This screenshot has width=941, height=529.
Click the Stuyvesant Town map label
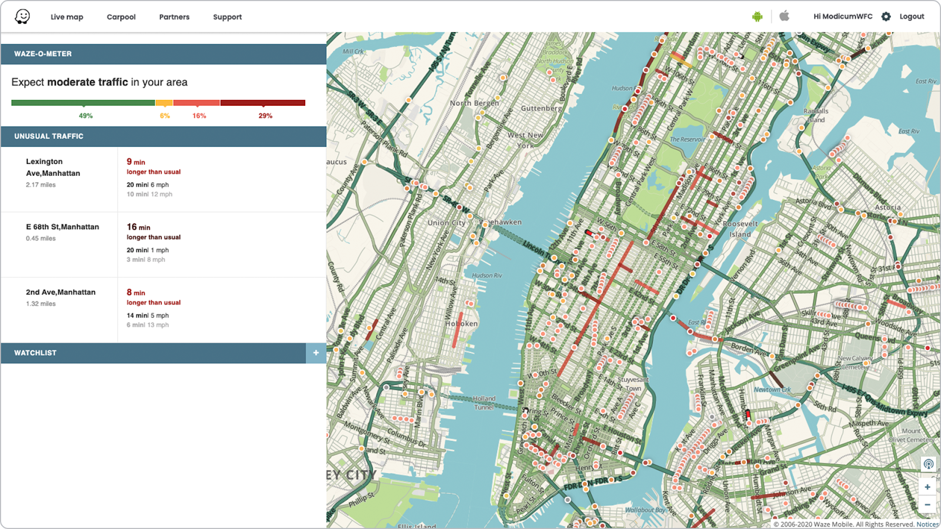coord(633,384)
